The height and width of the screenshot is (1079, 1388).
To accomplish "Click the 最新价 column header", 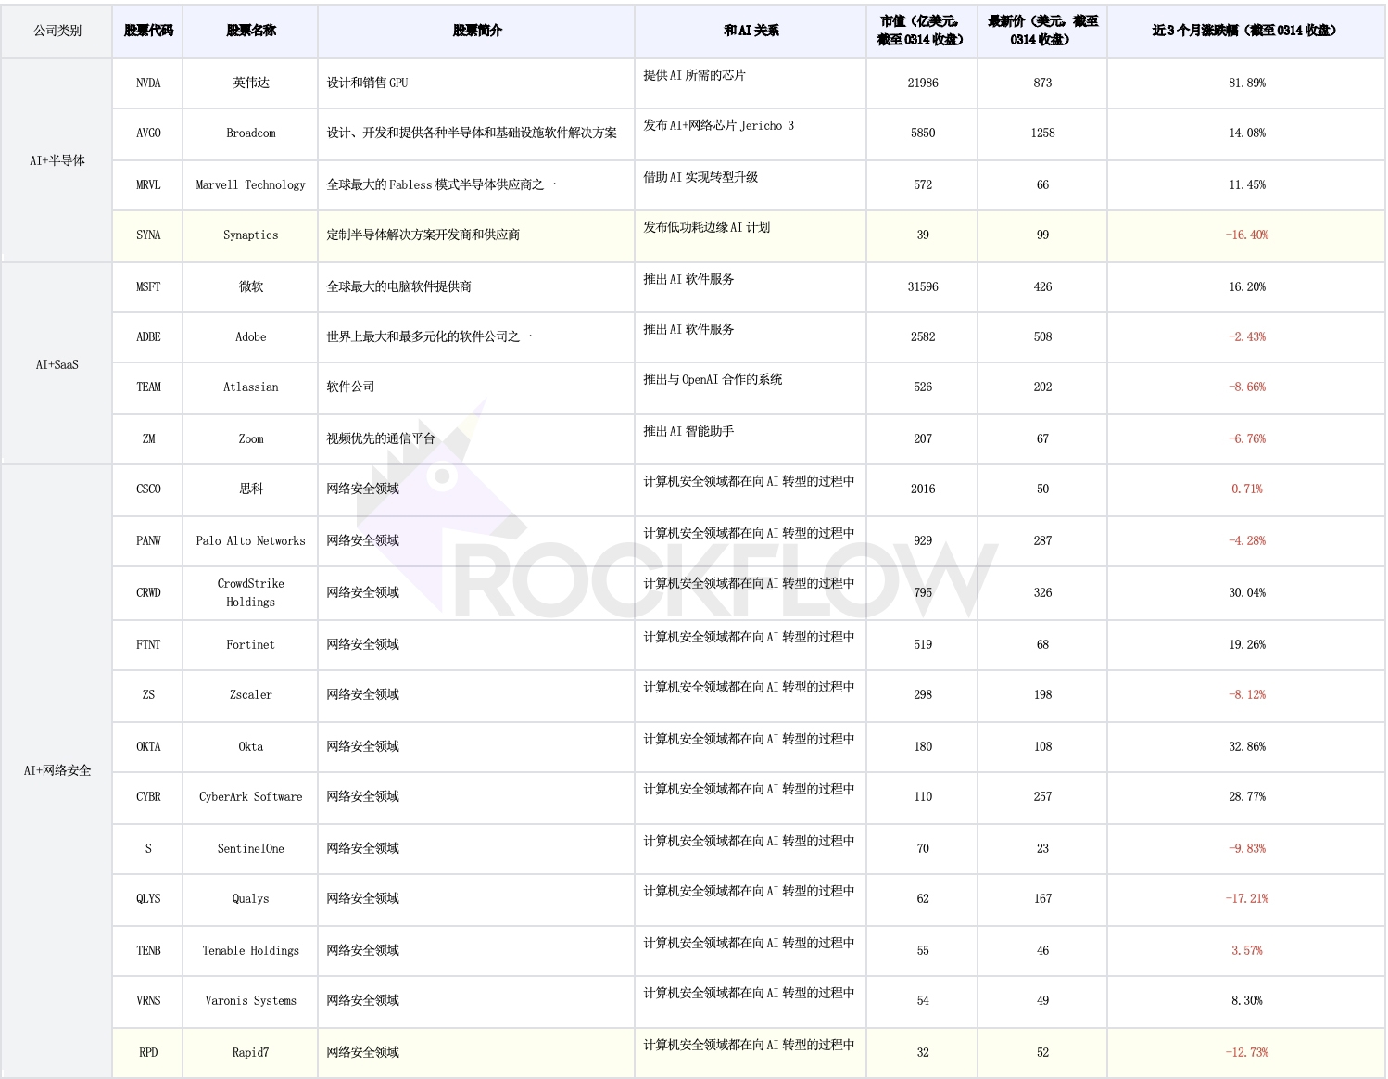I will (1042, 31).
